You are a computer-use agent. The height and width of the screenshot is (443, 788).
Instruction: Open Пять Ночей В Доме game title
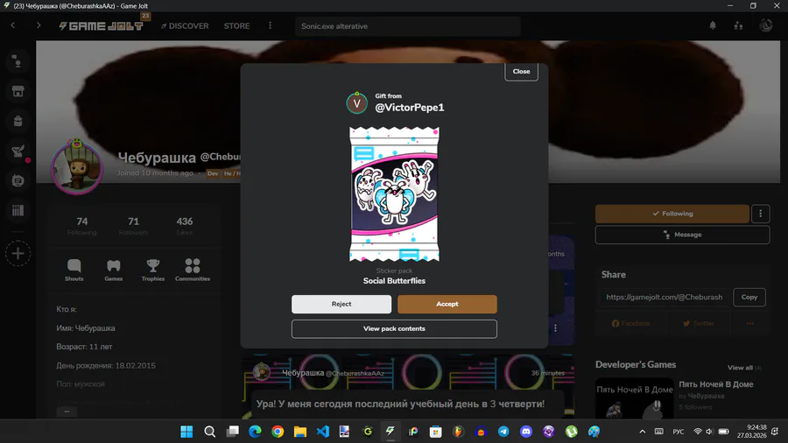pos(716,384)
